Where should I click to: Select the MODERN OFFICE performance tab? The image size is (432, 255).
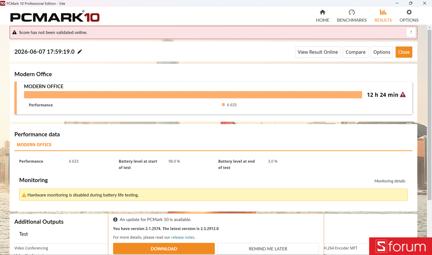click(34, 145)
